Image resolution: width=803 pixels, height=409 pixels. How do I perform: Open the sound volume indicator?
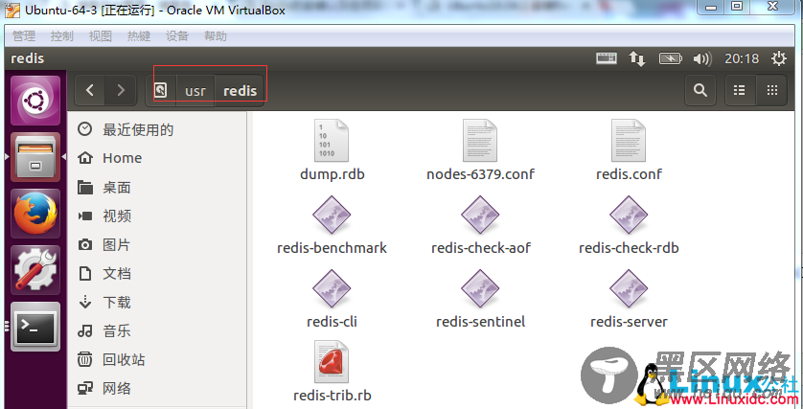click(x=702, y=58)
